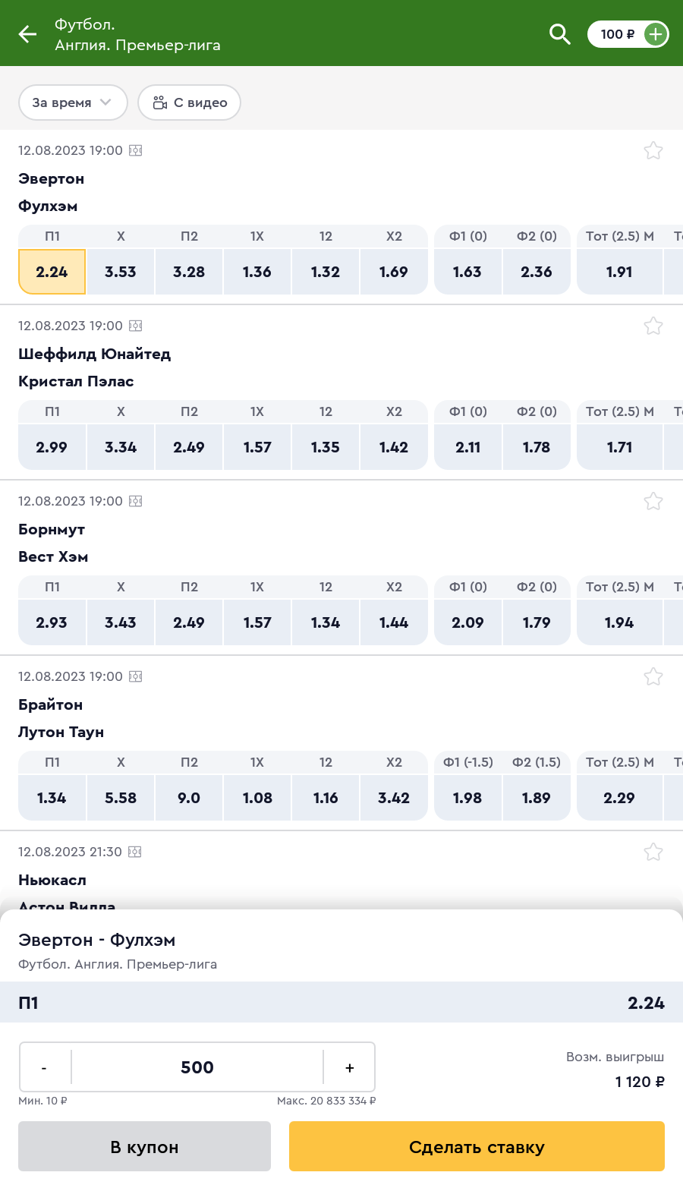Click the pitch icon next to the Newcastle match time

(135, 852)
